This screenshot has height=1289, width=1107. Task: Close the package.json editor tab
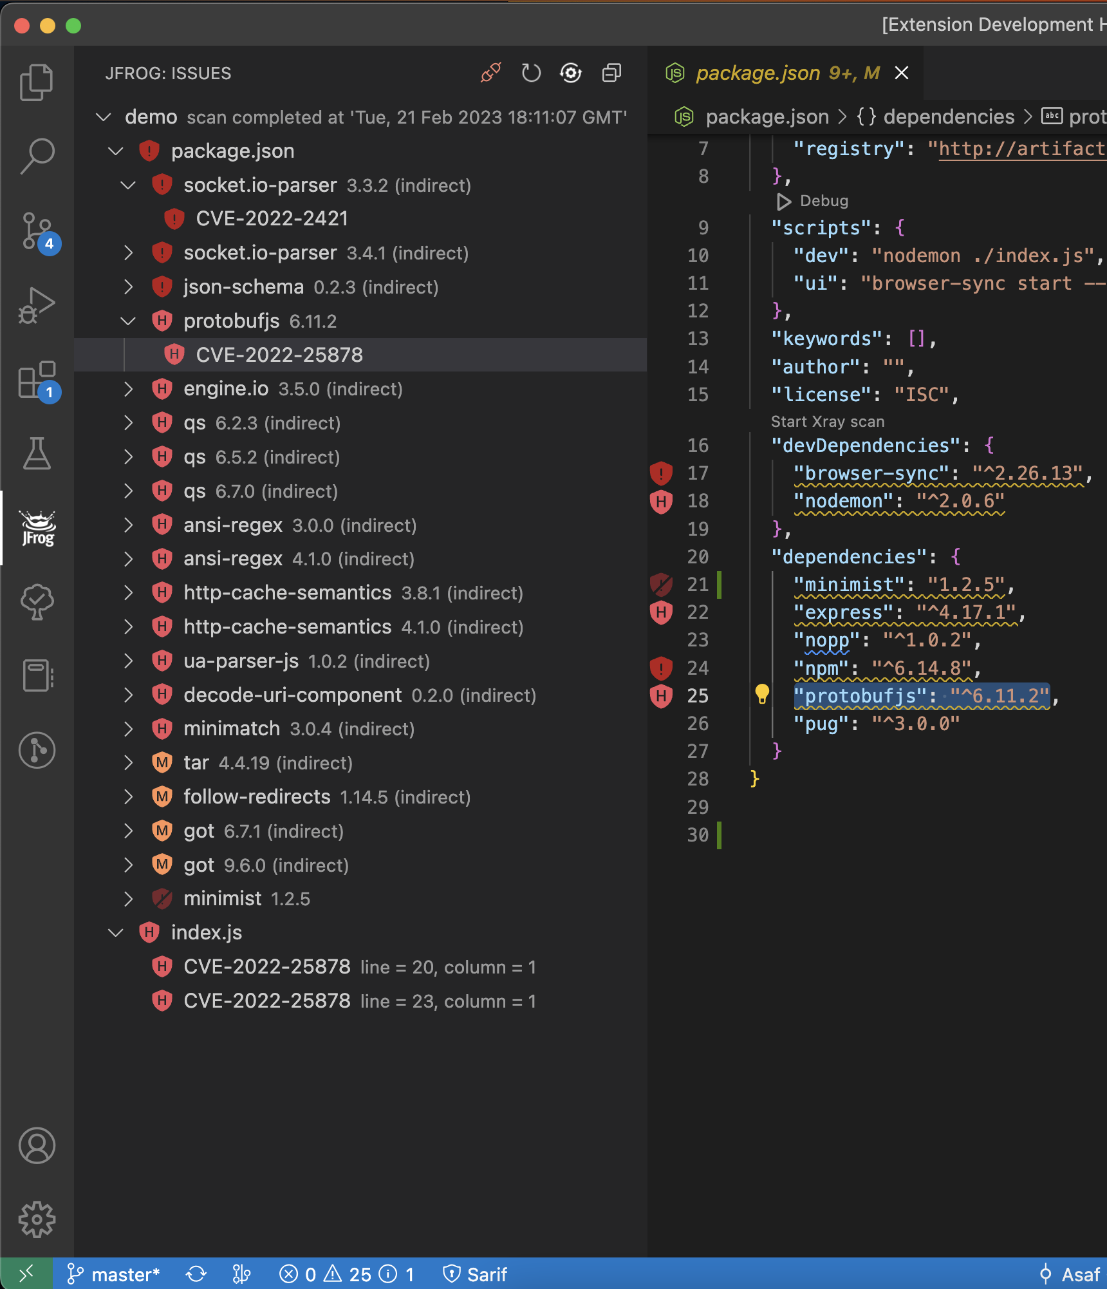[x=902, y=73]
